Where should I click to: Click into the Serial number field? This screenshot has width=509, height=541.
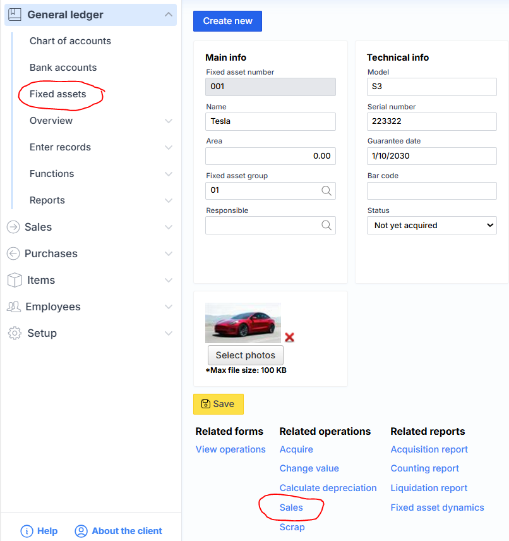point(431,121)
